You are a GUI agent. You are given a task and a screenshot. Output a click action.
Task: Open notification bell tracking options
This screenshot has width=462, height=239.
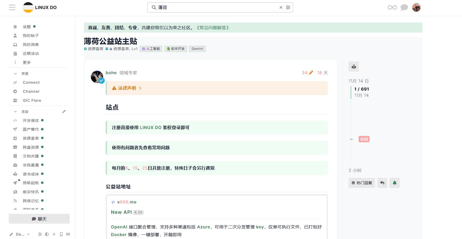click(x=394, y=183)
